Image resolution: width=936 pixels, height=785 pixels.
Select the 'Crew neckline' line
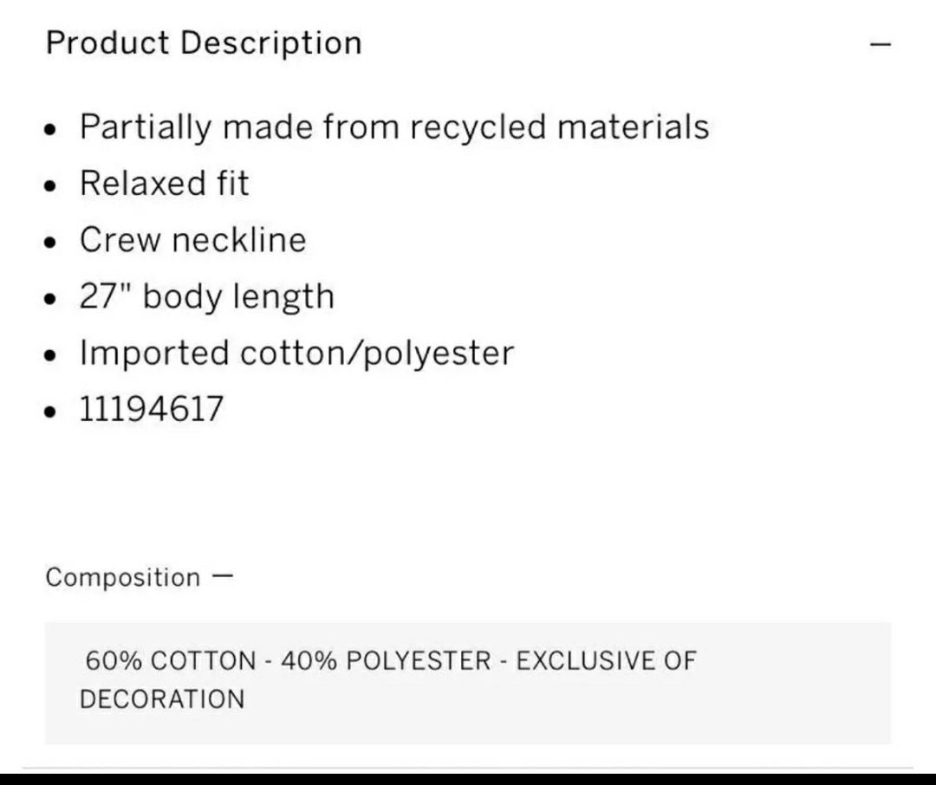pyautogui.click(x=192, y=240)
